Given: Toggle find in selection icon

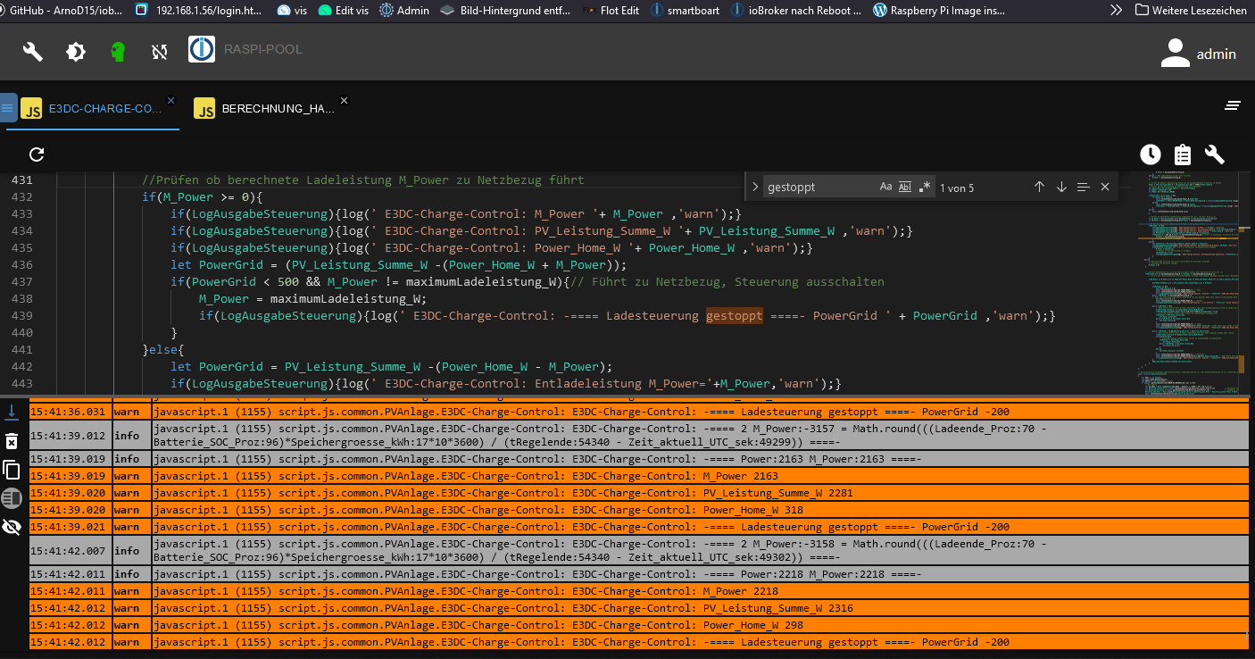Looking at the screenshot, I should tap(1083, 188).
